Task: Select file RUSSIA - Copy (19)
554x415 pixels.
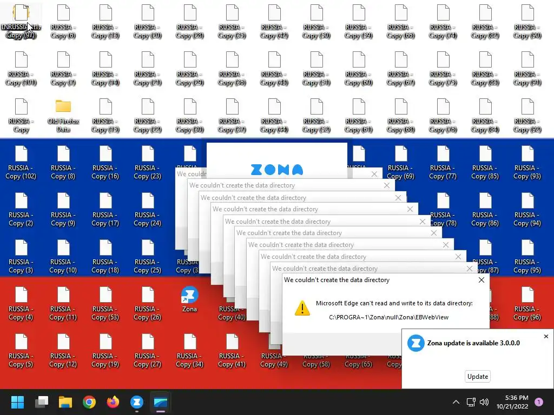Action: 105,351
